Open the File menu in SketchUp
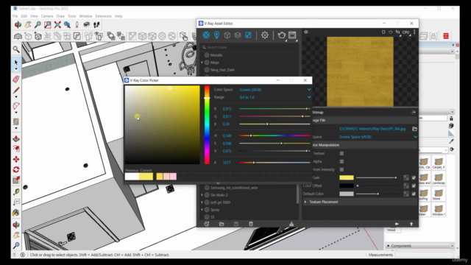 15,16
